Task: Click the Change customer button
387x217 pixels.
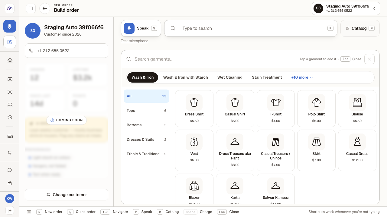Action: click(67, 195)
